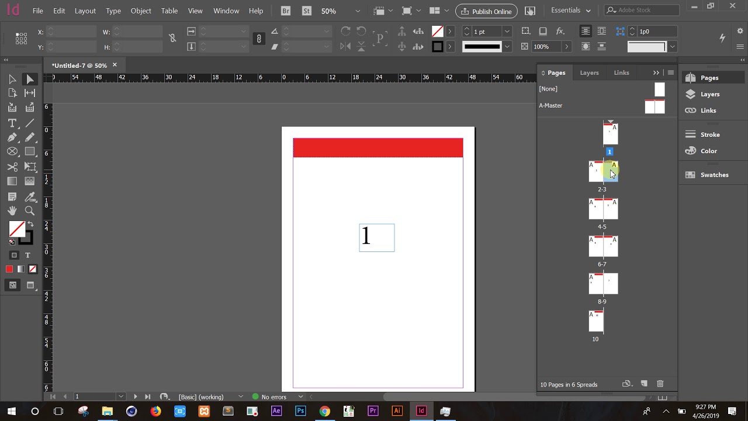Click the delete selected pages trash icon
Screen dimensions: 748x421
[660, 384]
